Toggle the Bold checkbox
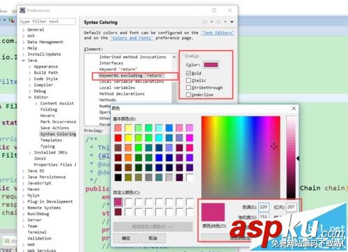348x252 pixels. [x=189, y=73]
